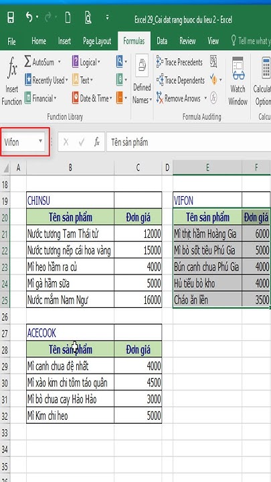Select the Đơn giá header under CHINSU

tap(138, 218)
